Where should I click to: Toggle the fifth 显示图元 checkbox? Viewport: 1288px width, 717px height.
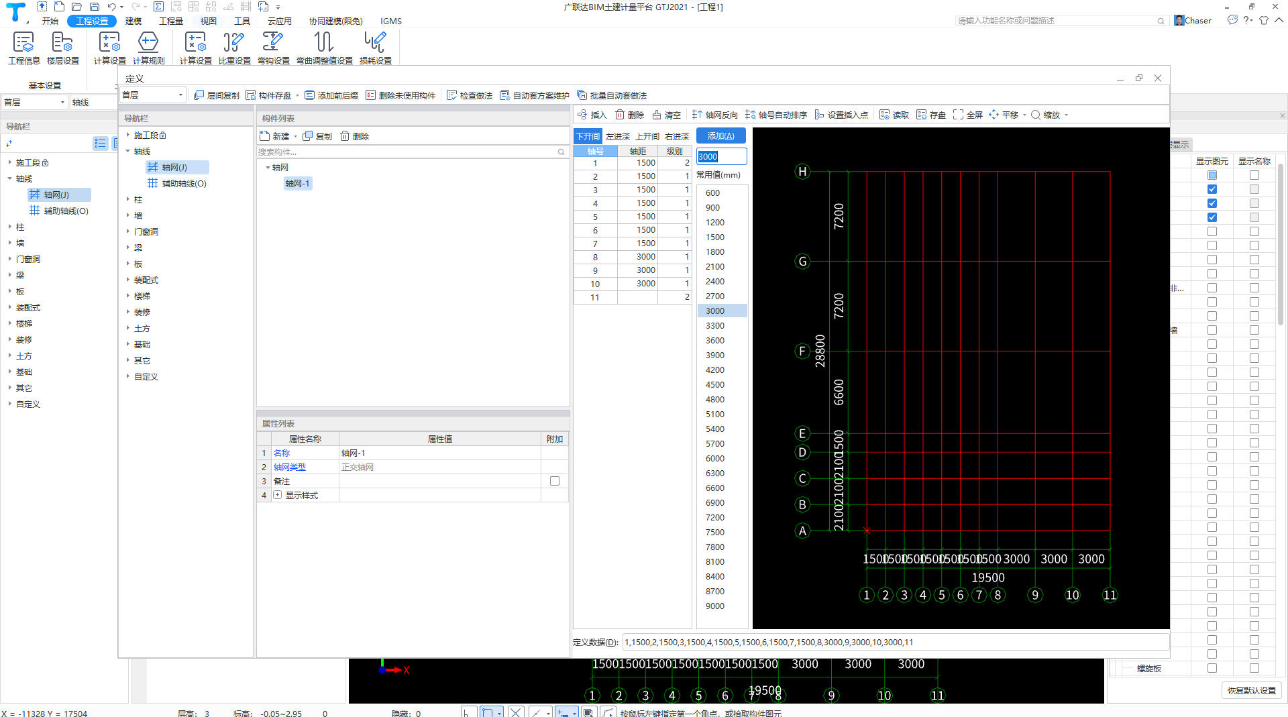(x=1212, y=231)
